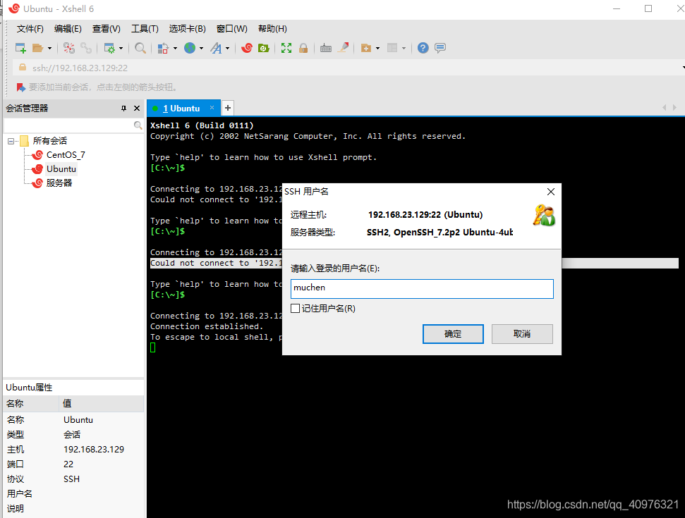Image resolution: width=685 pixels, height=518 pixels.
Task: Expand the color scheme dropdown arrow
Action: coord(175,48)
